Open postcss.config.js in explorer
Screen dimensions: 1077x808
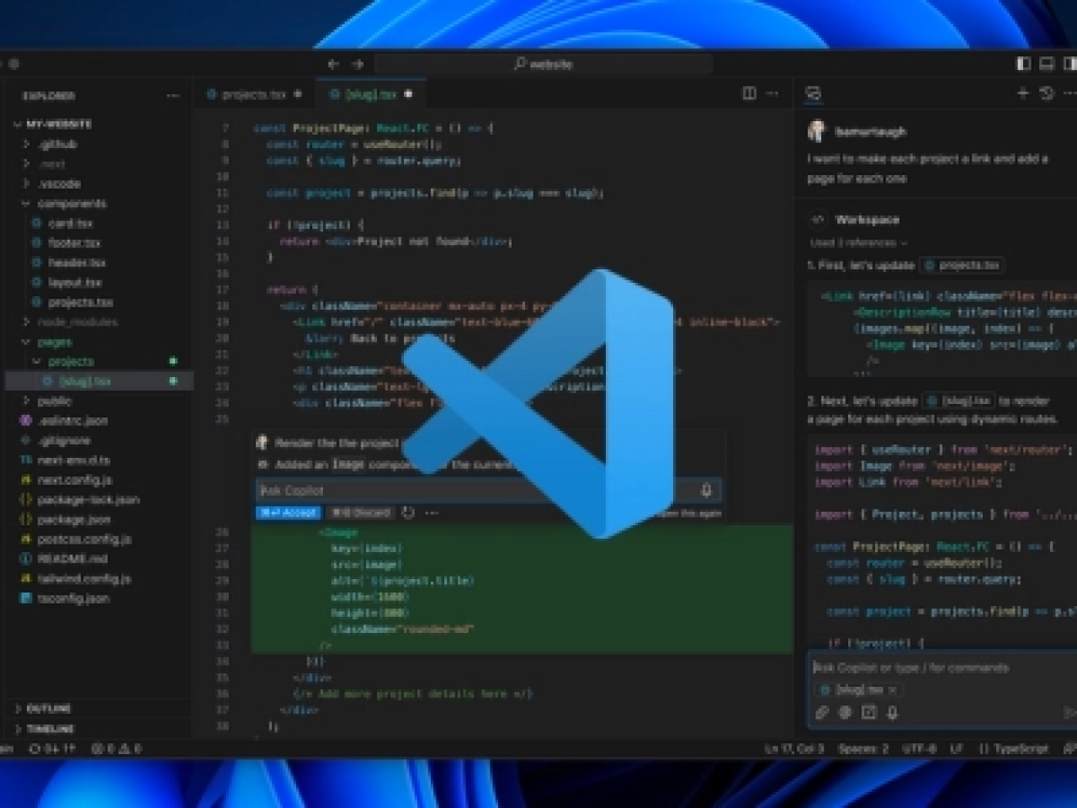pyautogui.click(x=99, y=539)
